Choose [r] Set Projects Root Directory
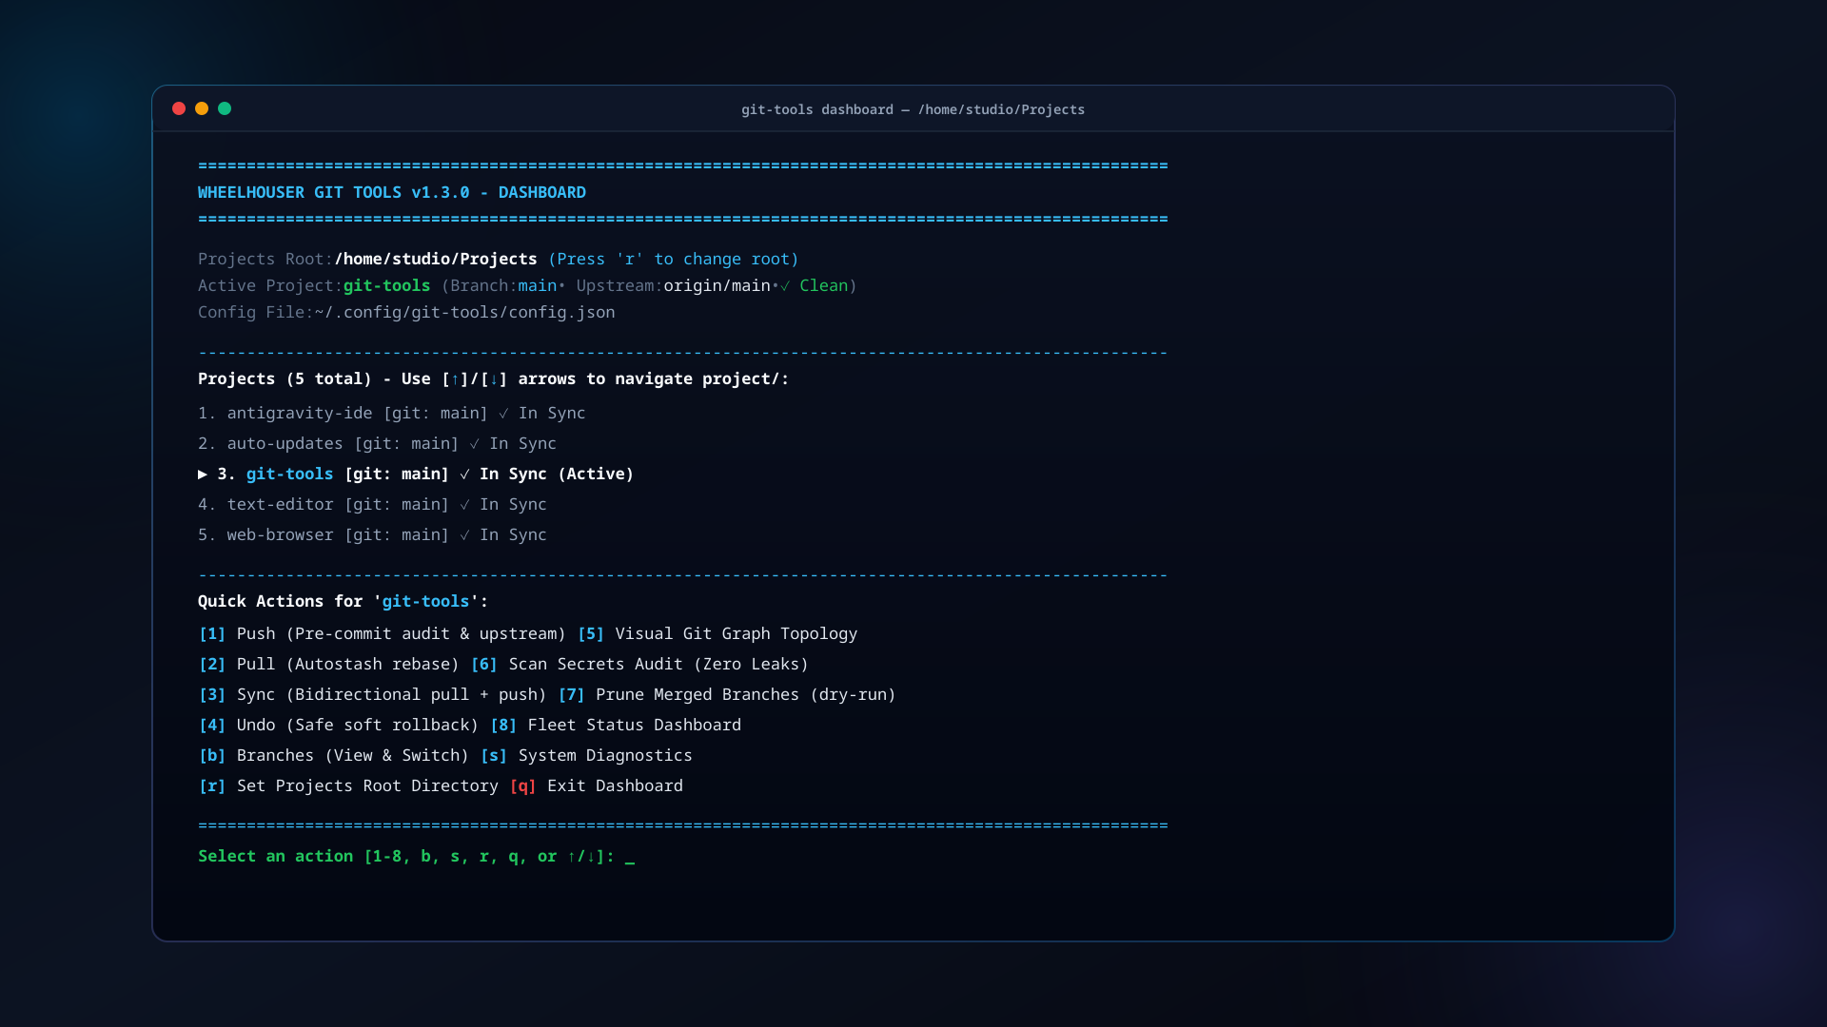Viewport: 1827px width, 1027px height. pos(348,785)
